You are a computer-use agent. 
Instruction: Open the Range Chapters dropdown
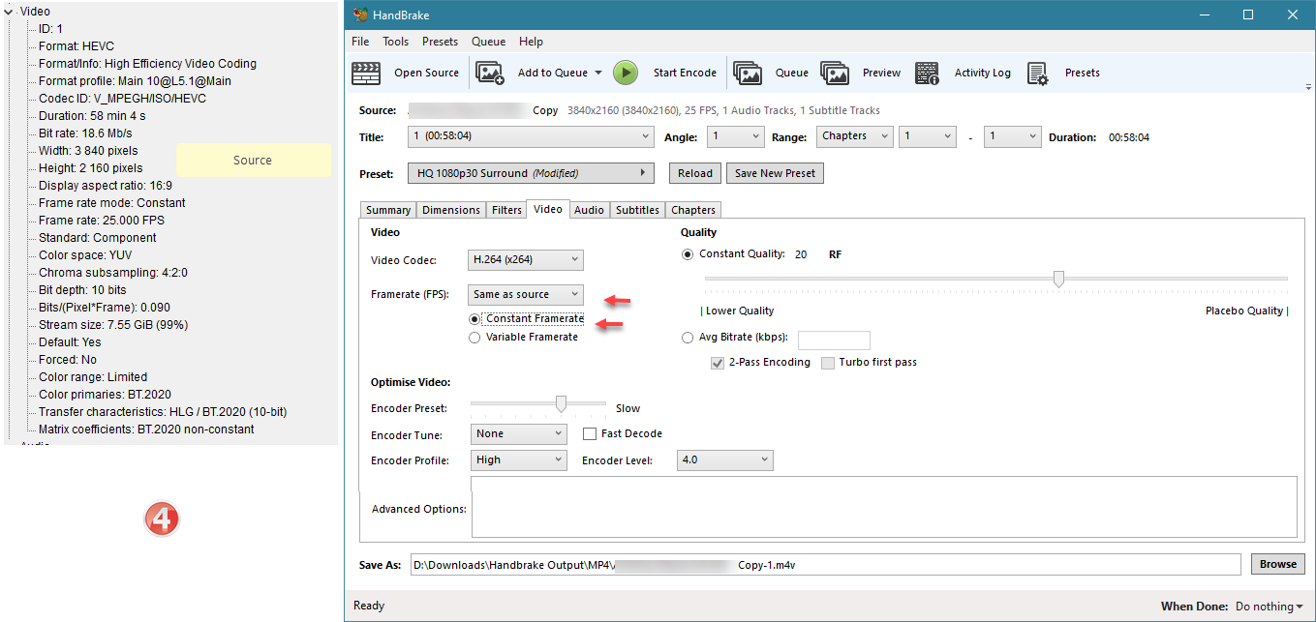[x=855, y=136]
